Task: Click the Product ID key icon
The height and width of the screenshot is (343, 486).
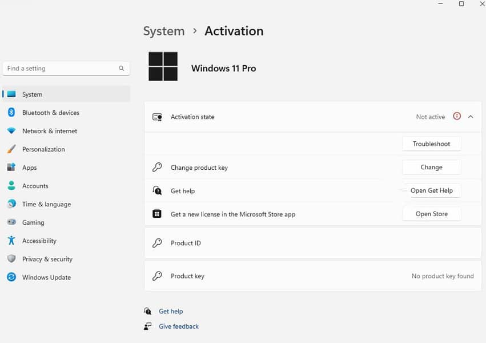Action: (157, 243)
